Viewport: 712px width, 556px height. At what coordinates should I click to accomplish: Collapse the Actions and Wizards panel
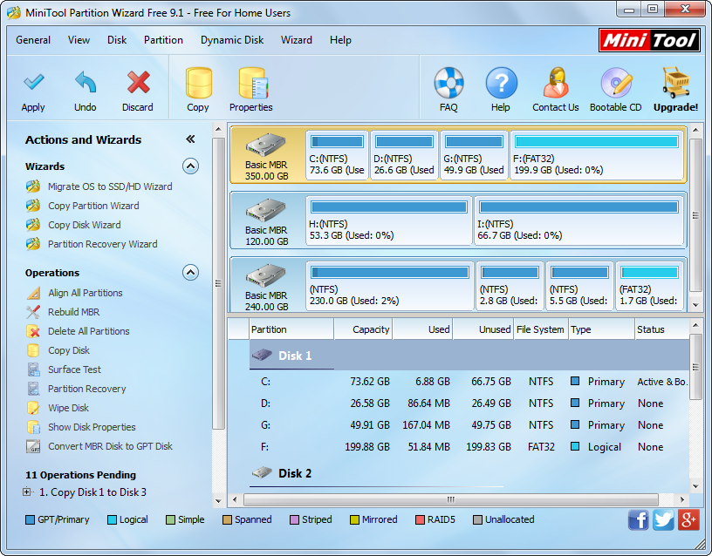coord(190,139)
